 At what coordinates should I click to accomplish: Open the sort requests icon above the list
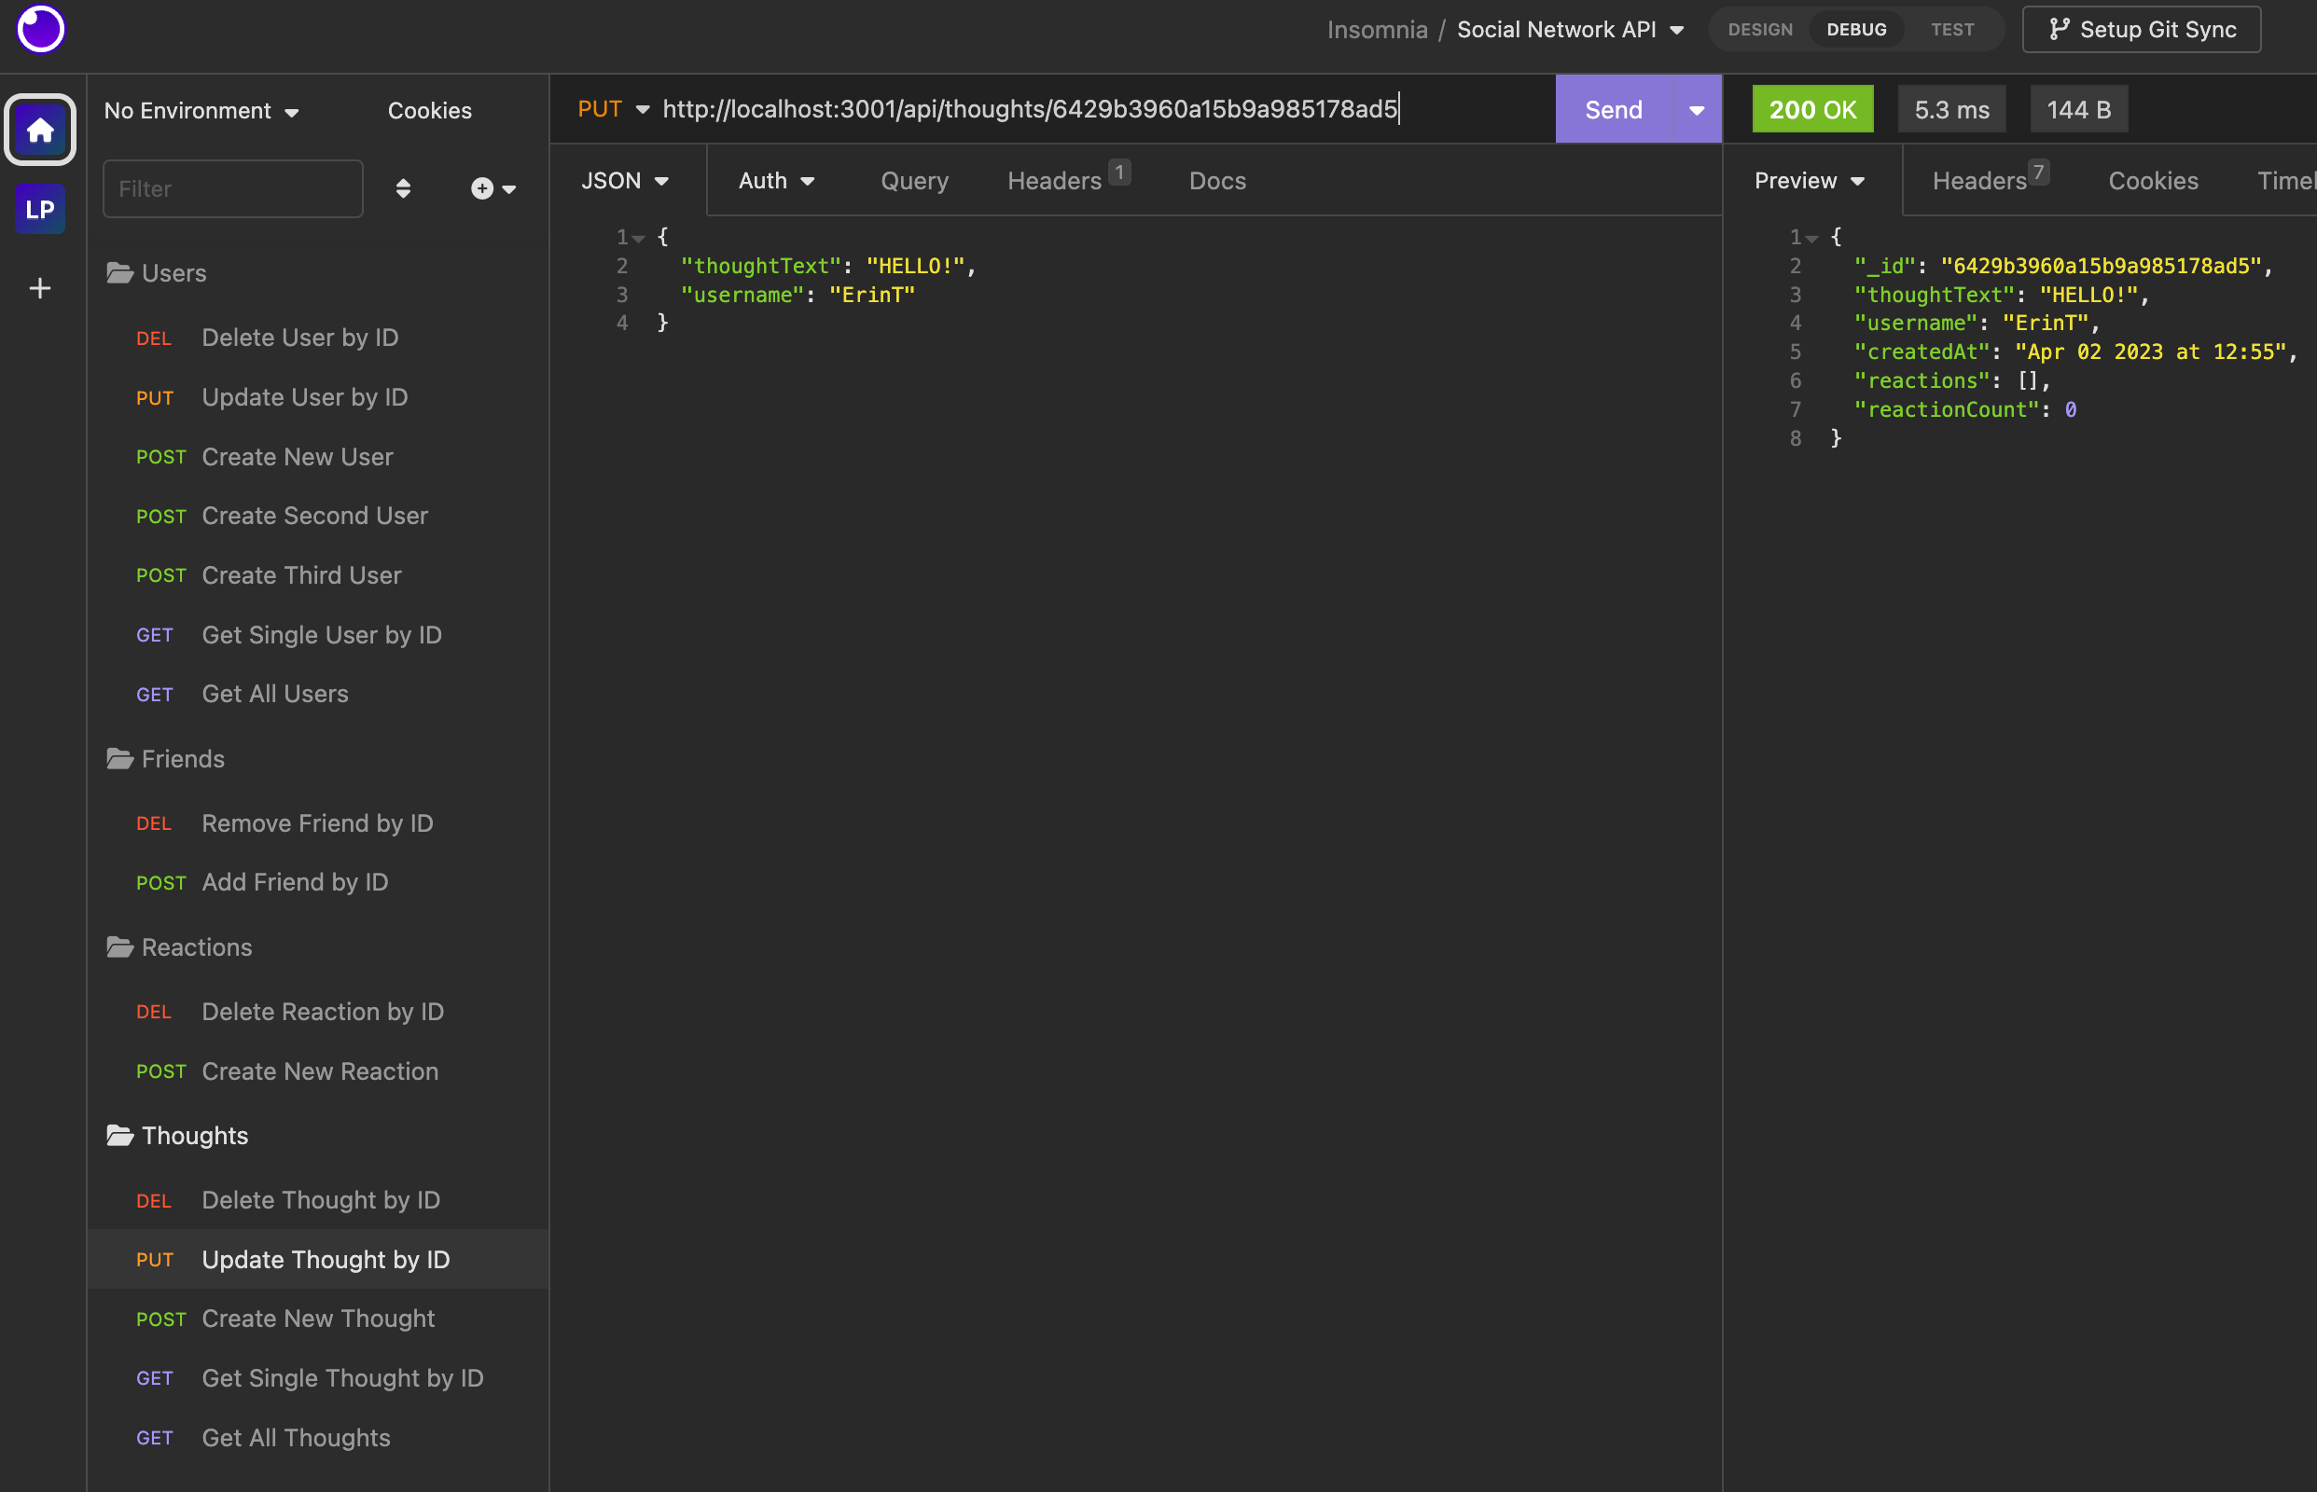coord(403,188)
